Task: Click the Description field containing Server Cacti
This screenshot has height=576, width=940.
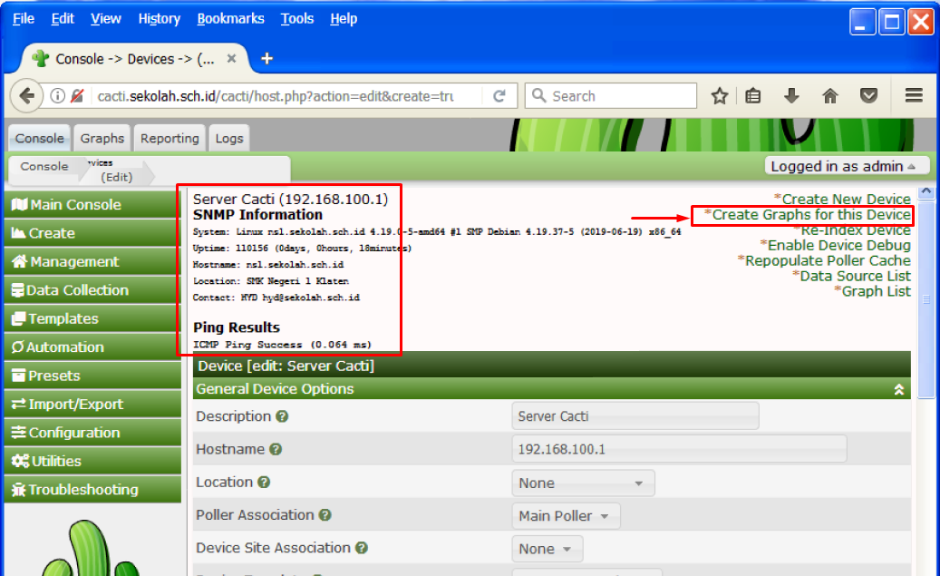Action: point(635,416)
